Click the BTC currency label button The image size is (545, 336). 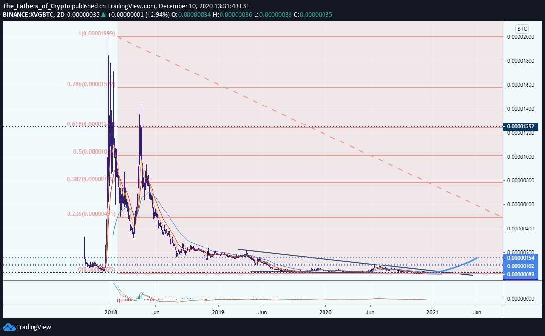pos(522,29)
